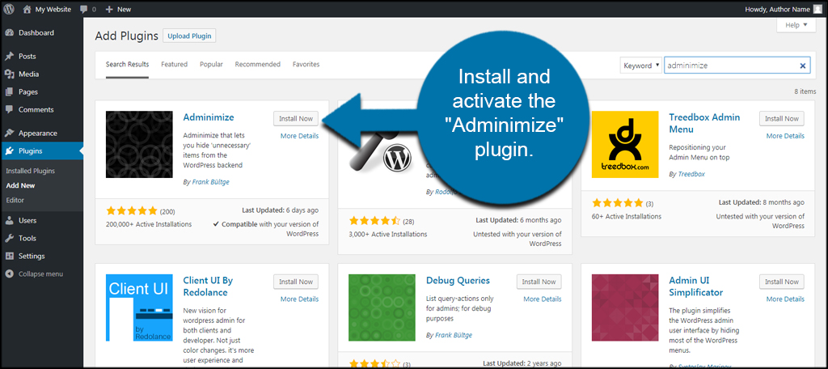Click the Upload Plugin button
This screenshot has width=828, height=369.
[x=189, y=36]
